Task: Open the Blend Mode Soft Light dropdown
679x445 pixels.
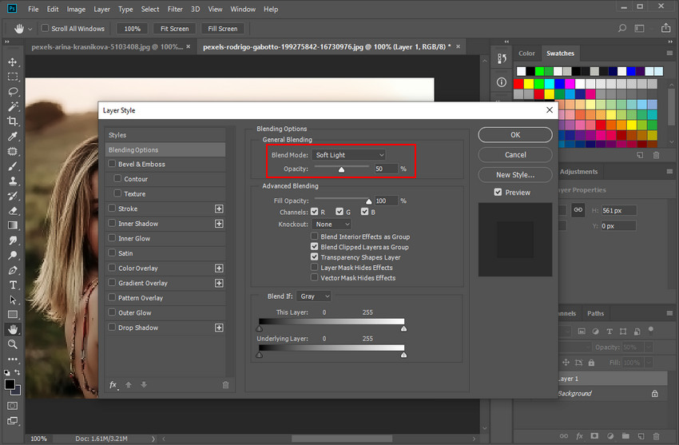Action: pyautogui.click(x=349, y=155)
